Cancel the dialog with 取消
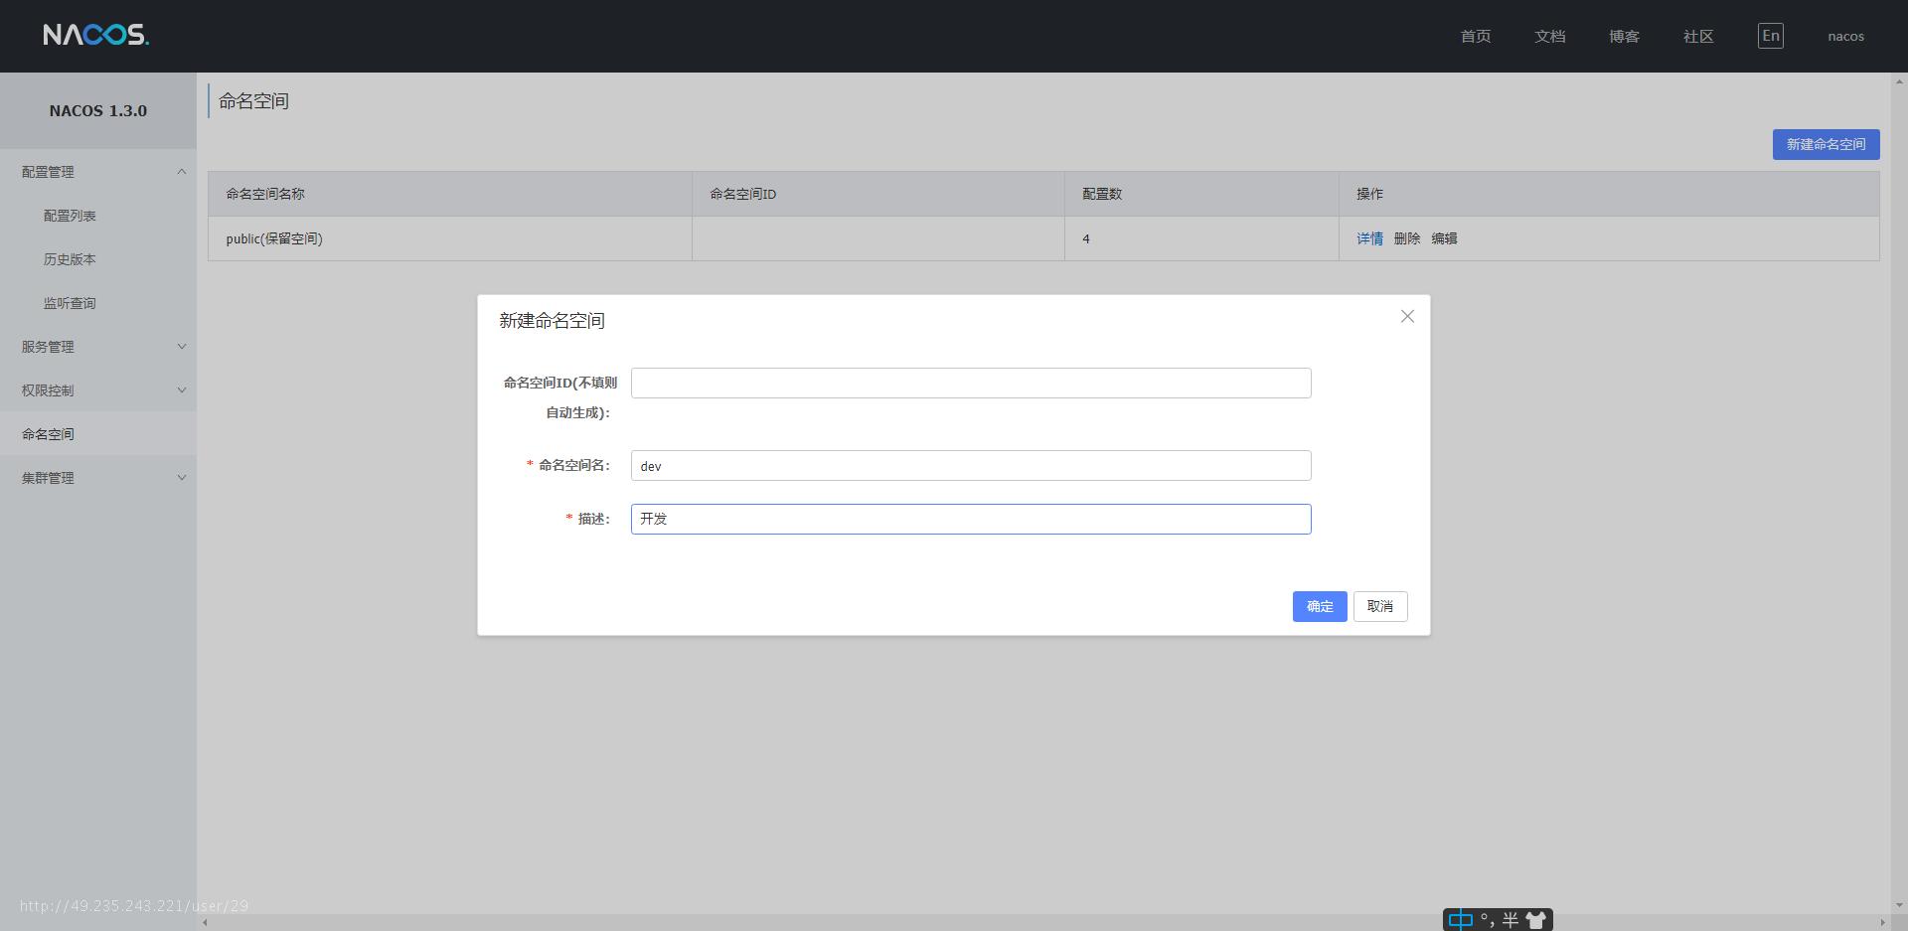Viewport: 1908px width, 931px height. tap(1380, 606)
